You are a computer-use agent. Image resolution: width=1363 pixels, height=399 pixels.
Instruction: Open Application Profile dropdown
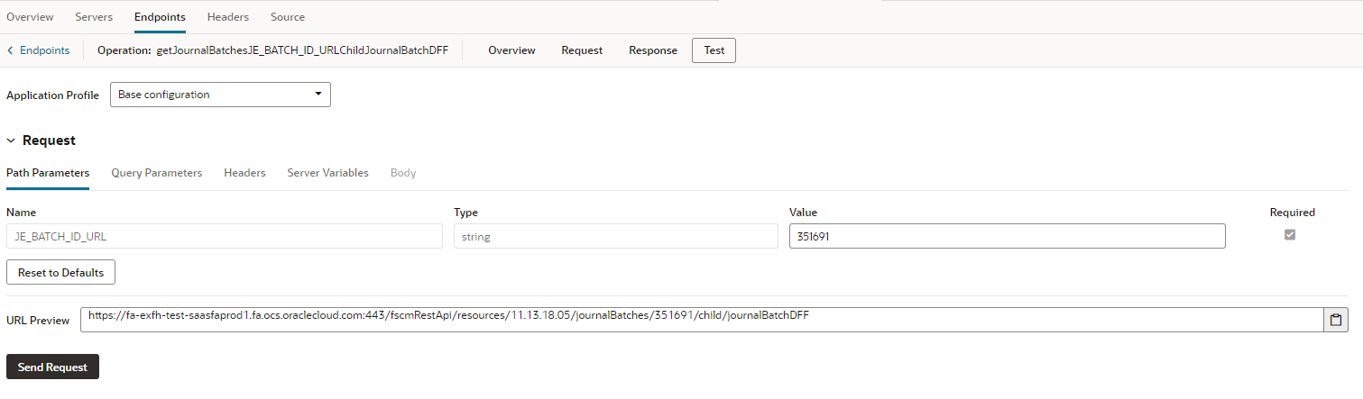click(220, 95)
